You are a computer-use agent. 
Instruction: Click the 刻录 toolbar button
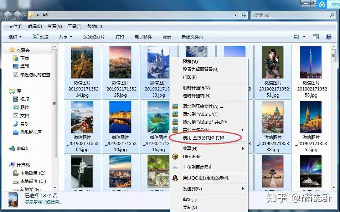[166, 37]
